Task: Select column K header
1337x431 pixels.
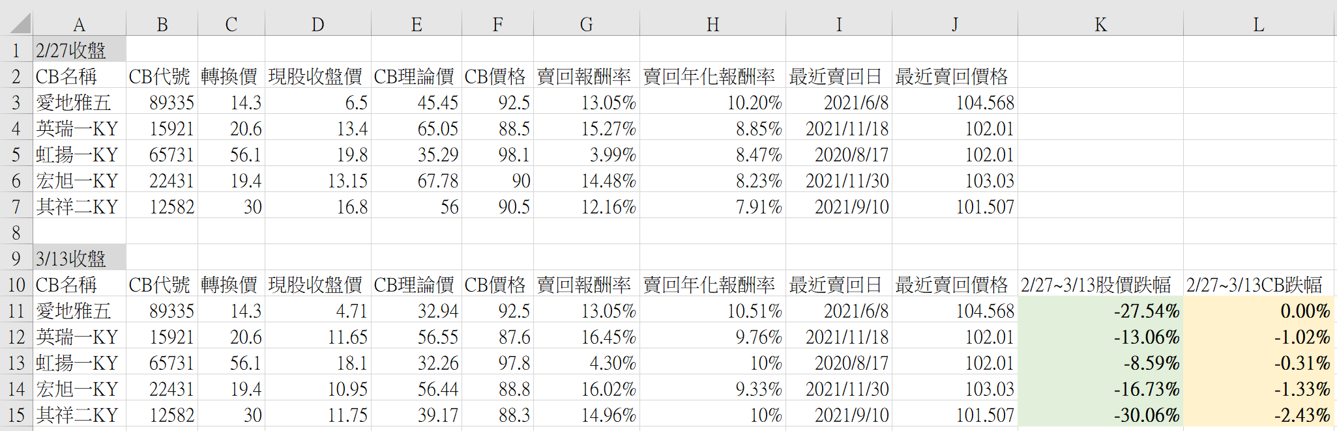Action: 1100,24
